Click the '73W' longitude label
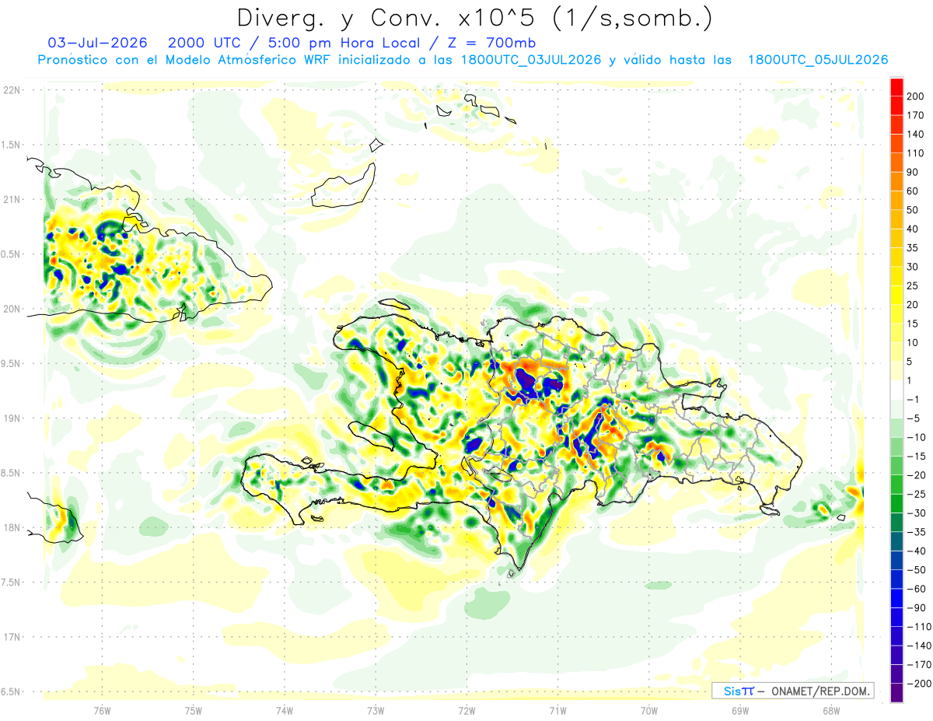 click(x=376, y=710)
